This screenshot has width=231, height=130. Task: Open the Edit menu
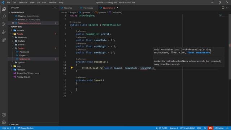(14, 3)
